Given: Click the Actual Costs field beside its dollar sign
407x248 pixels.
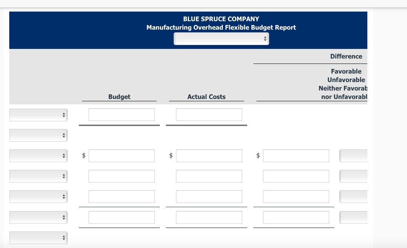Looking at the screenshot, I should click(x=209, y=156).
